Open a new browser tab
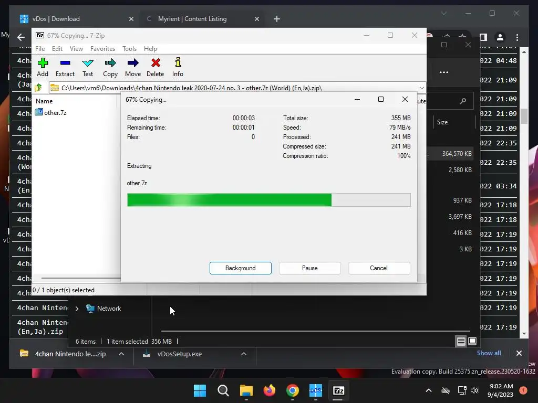 [277, 19]
